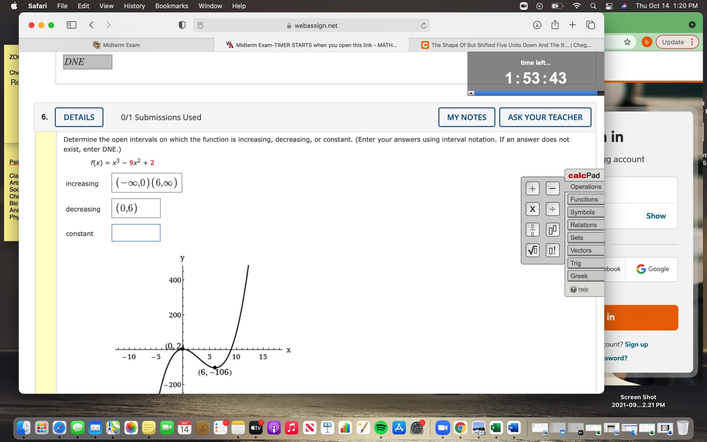Image resolution: width=707 pixels, height=442 pixels.
Task: Open Spotlight search in menu bar
Action: click(593, 6)
